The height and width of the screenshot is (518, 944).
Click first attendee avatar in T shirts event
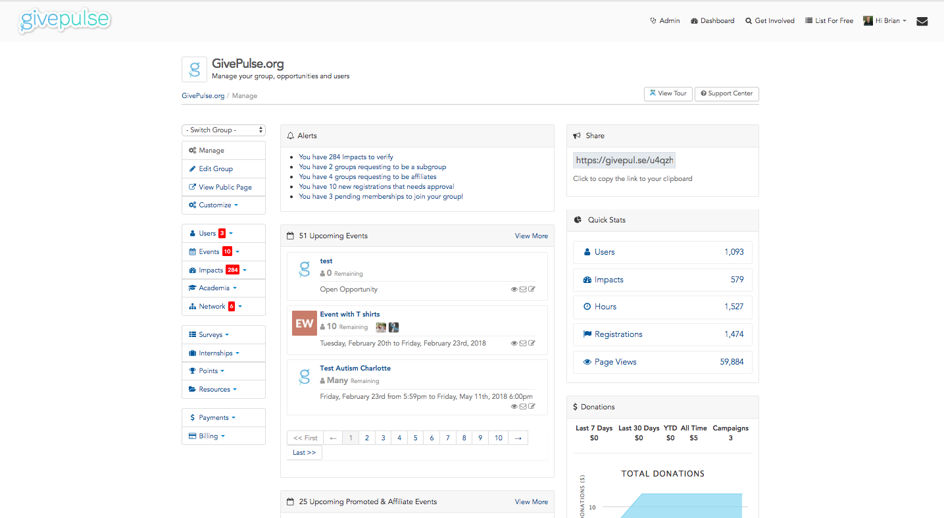pos(381,327)
